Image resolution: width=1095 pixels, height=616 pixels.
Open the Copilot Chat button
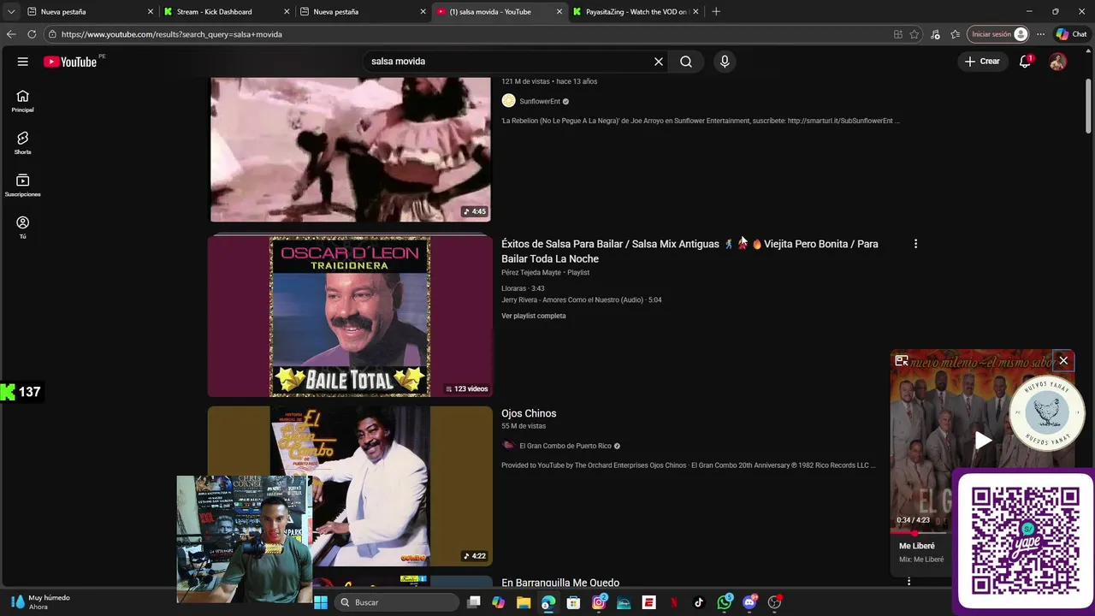coord(1071,34)
